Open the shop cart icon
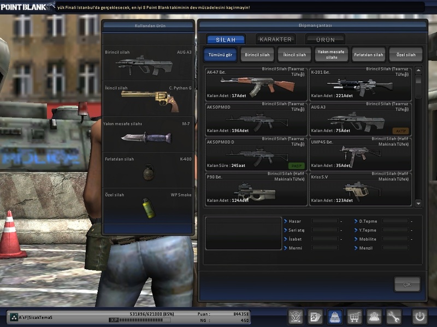 coord(354,317)
